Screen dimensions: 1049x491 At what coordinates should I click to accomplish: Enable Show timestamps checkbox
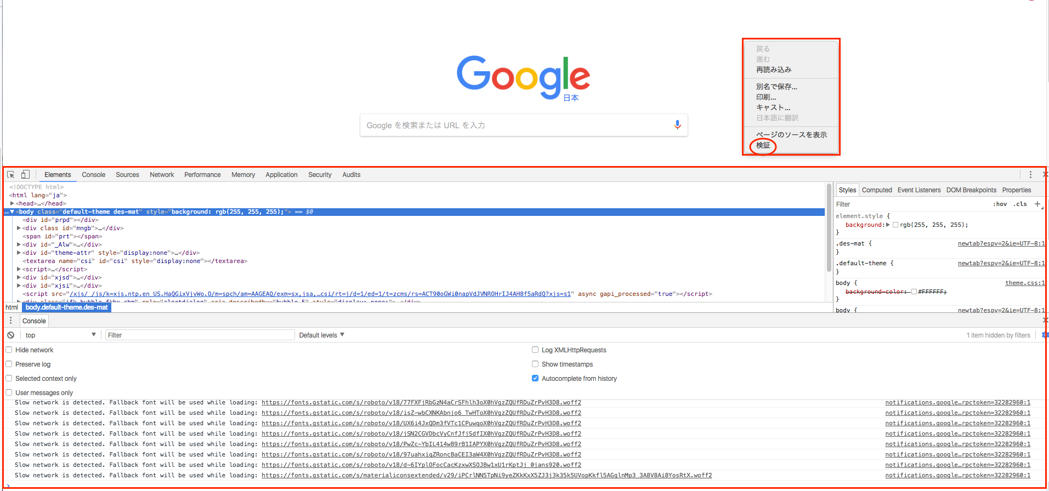click(535, 364)
